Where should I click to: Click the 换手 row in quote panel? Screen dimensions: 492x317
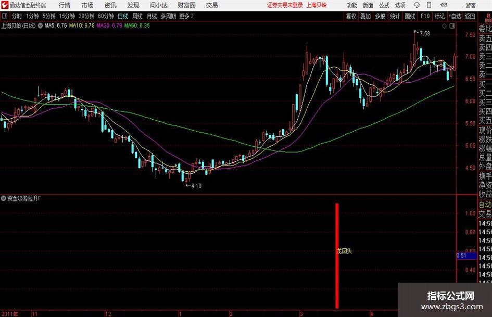click(x=485, y=176)
